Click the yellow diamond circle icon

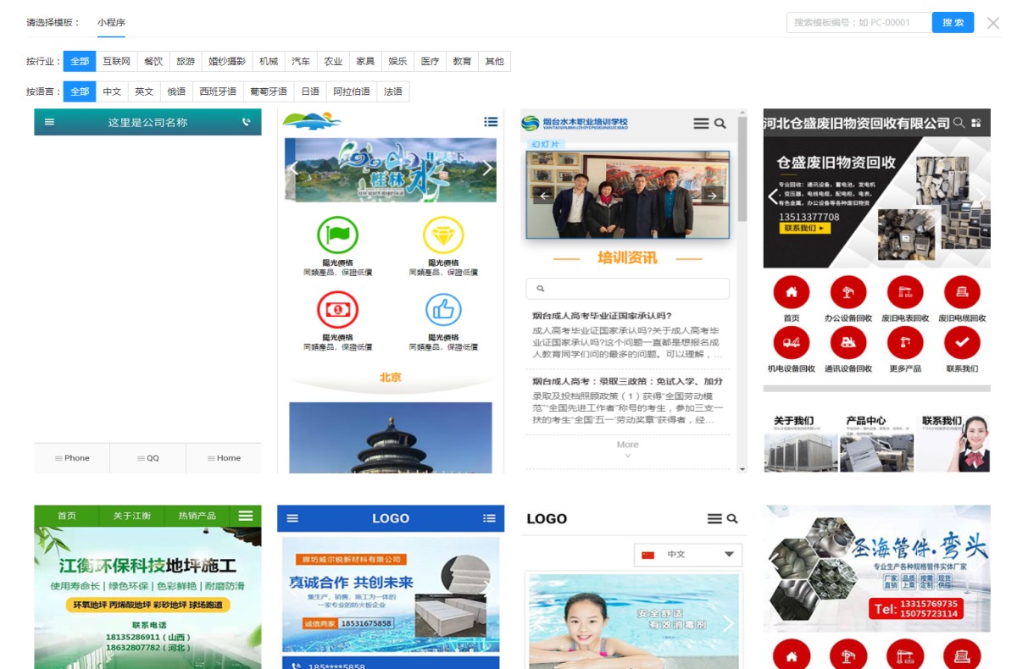443,235
